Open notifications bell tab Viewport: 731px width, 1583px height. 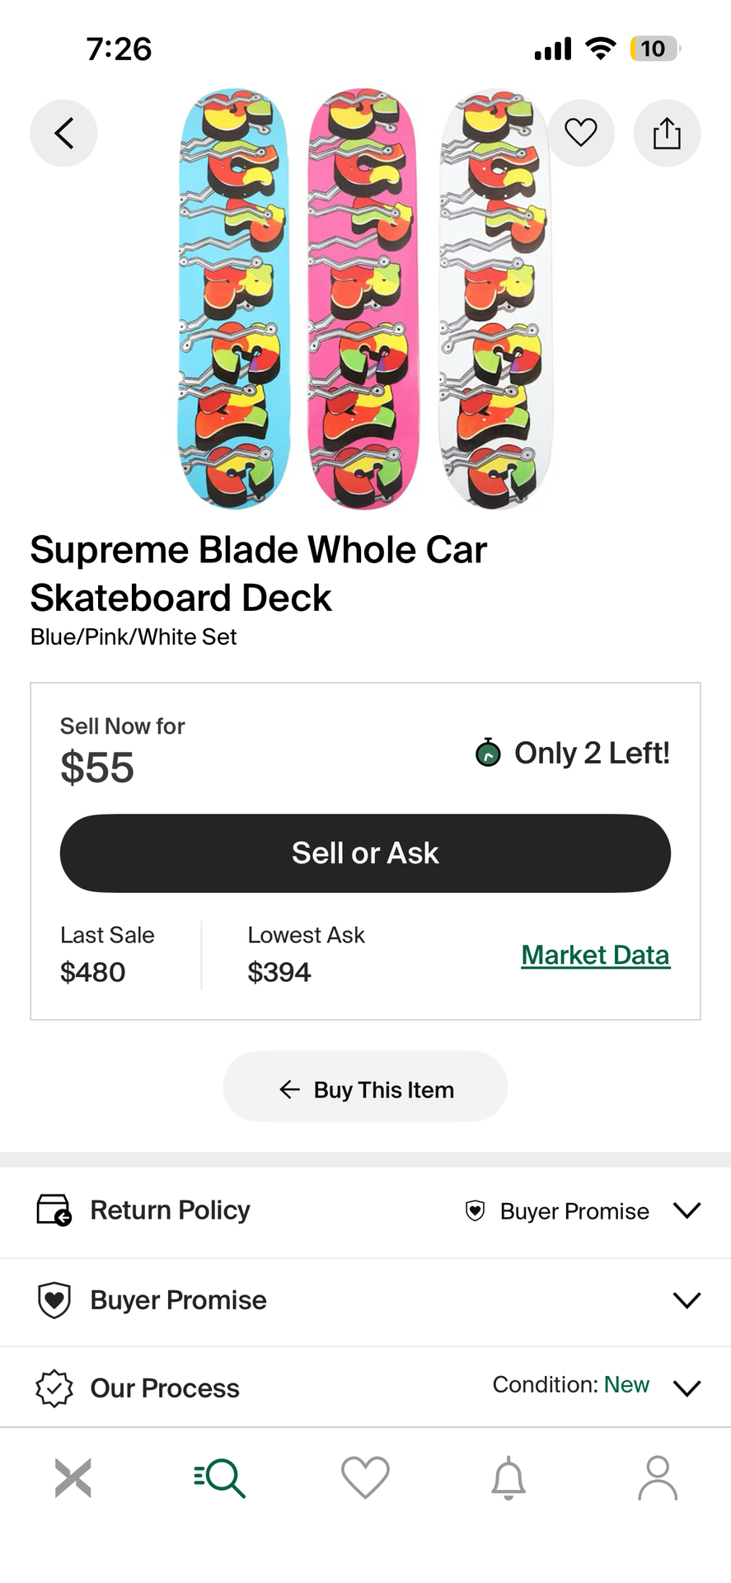[508, 1477]
